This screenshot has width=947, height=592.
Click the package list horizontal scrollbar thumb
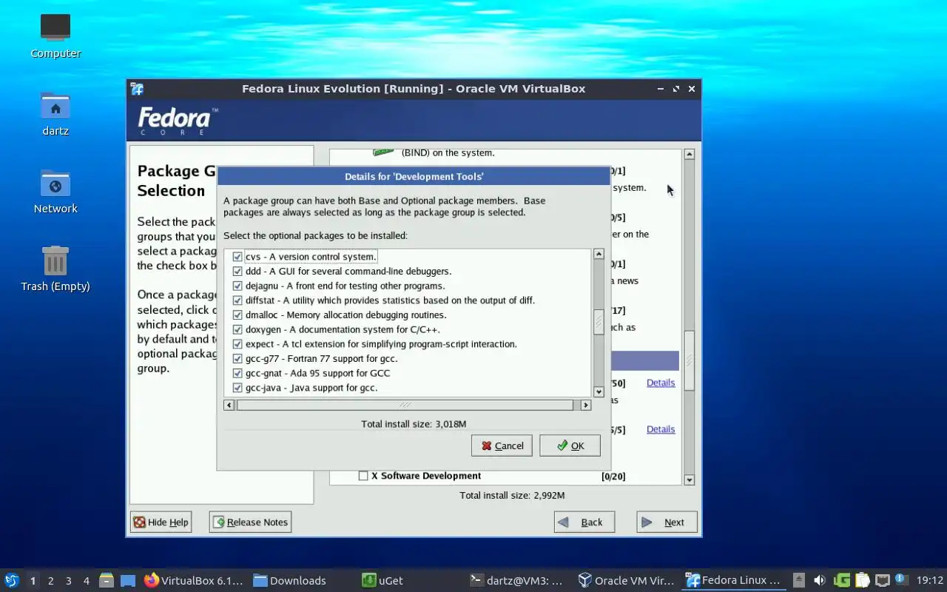coord(405,405)
